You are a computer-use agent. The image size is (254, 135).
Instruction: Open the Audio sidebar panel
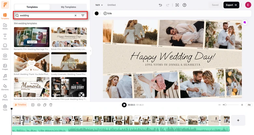point(5,77)
